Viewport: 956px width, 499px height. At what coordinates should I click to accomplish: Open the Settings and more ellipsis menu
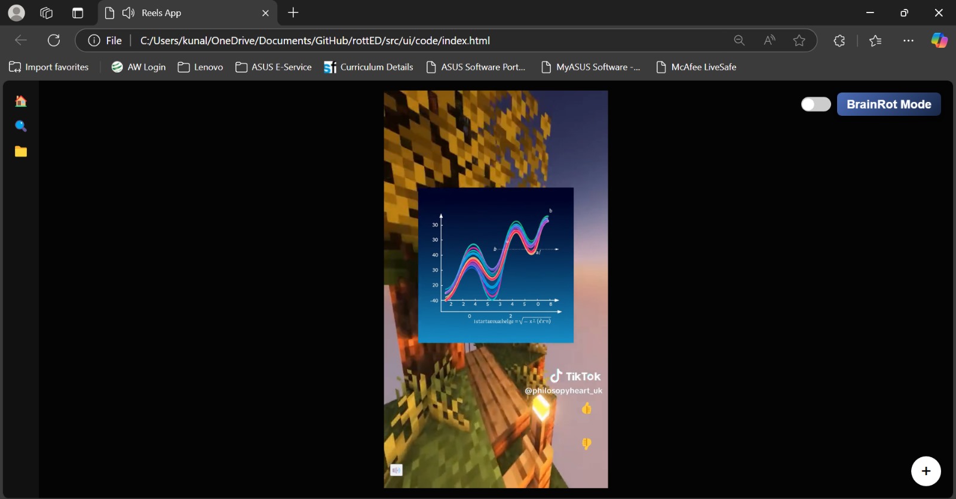[908, 41]
